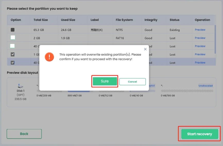Click the Unallocated label tag
Screen dimensions: 223x146
pos(205,86)
